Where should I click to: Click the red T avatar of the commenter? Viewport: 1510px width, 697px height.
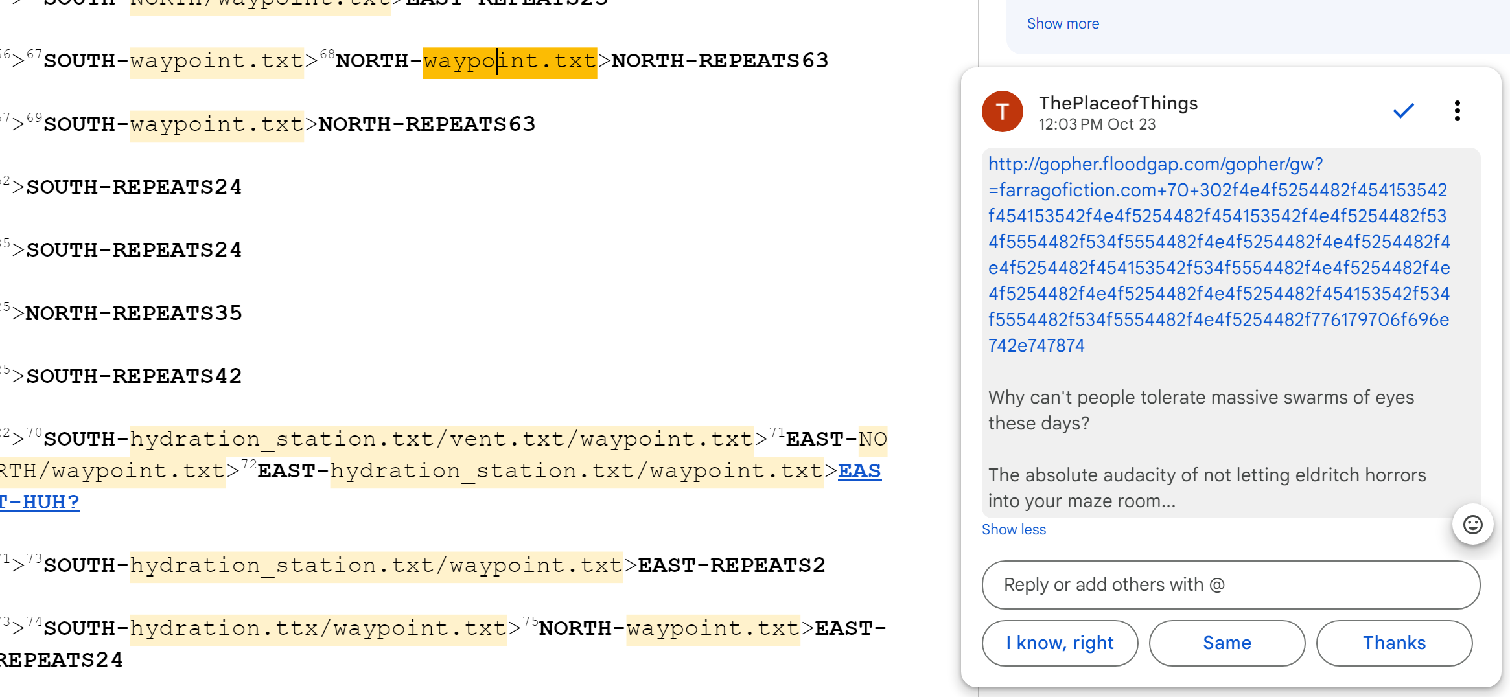point(1002,111)
